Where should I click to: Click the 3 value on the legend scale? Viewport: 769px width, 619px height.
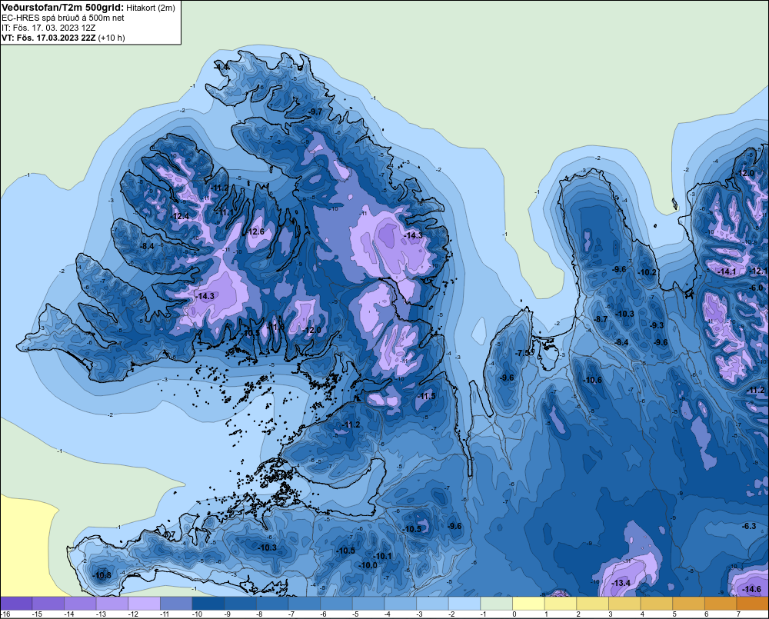pos(611,614)
